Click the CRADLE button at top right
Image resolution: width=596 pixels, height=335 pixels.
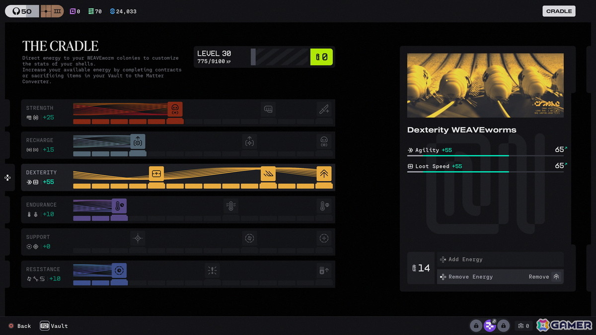(559, 11)
